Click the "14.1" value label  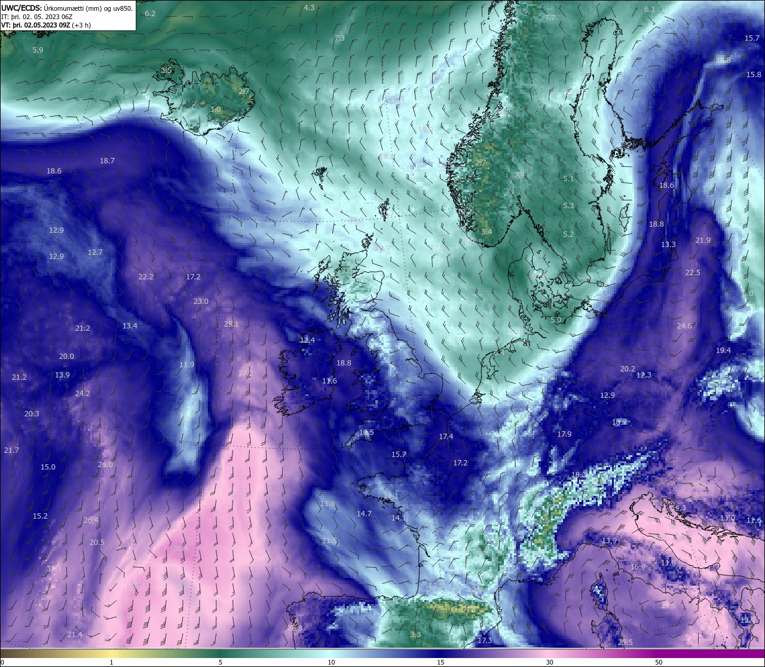coord(399,518)
